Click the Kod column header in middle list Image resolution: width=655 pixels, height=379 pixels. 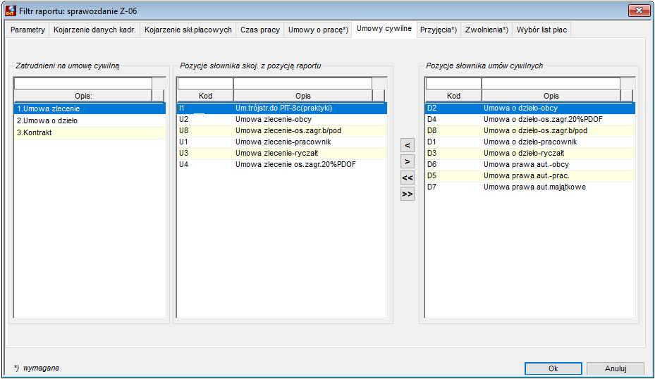[205, 96]
